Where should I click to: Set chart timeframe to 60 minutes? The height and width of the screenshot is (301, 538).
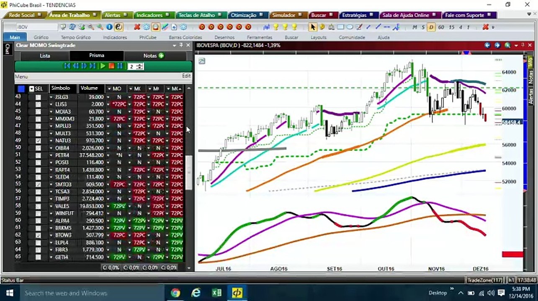tap(441, 27)
